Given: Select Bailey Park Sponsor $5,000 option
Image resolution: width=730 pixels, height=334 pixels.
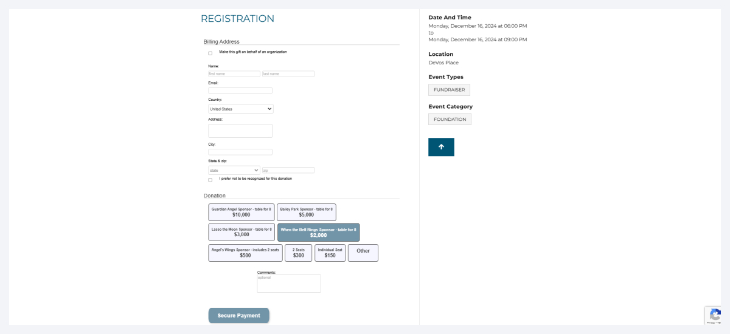Looking at the screenshot, I should [307, 212].
